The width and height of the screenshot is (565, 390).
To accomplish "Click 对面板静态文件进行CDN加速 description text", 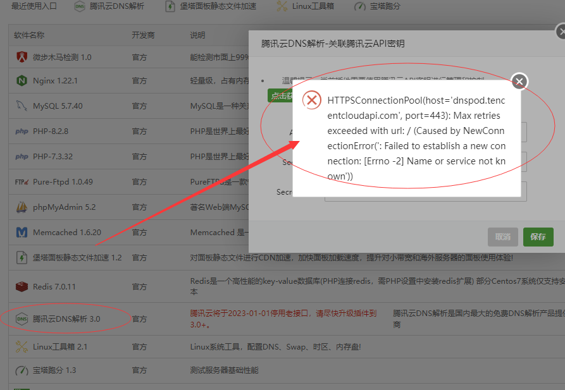I will pyautogui.click(x=351, y=257).
